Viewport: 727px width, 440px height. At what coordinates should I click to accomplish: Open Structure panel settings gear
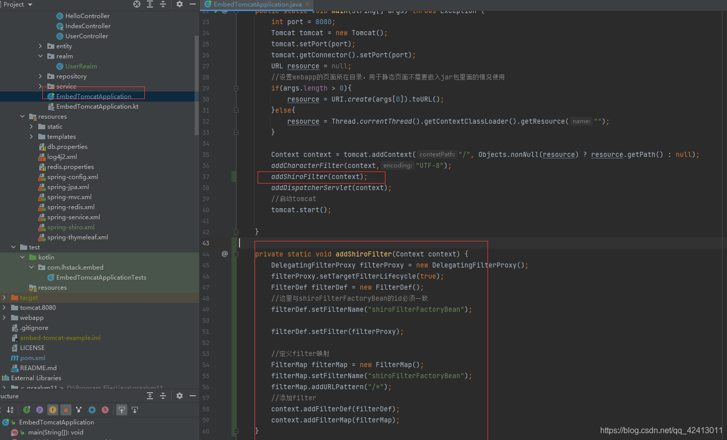pos(180,396)
